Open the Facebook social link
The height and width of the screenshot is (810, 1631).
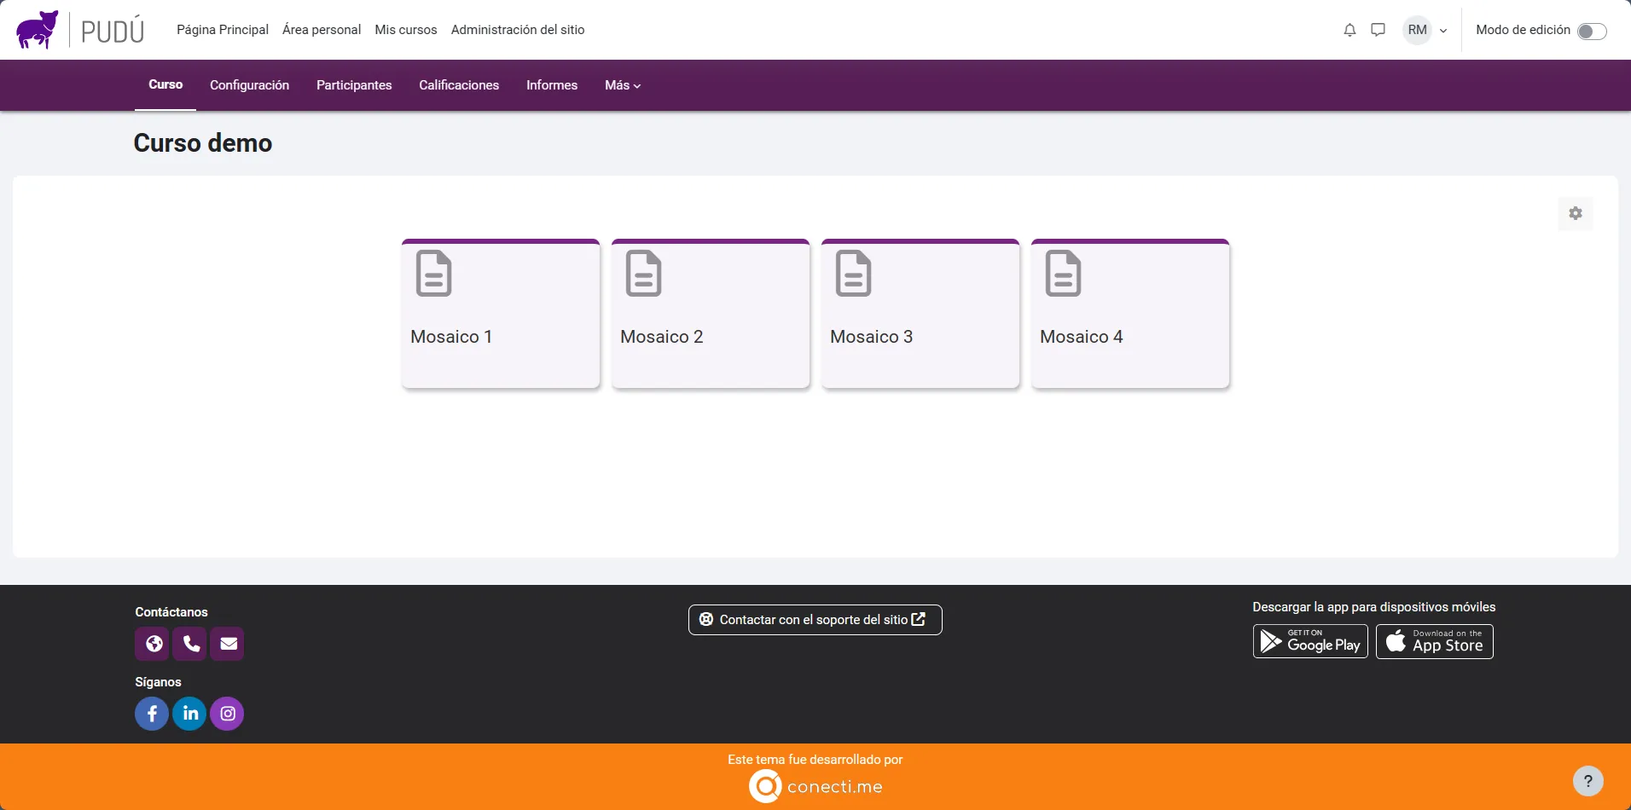coord(152,714)
